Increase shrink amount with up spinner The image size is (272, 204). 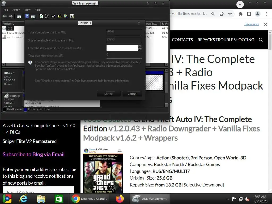pos(140,46)
